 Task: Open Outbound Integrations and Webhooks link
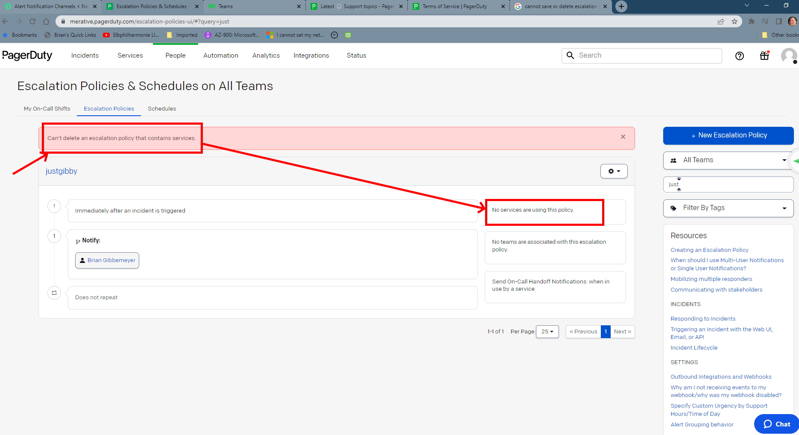pyautogui.click(x=721, y=377)
